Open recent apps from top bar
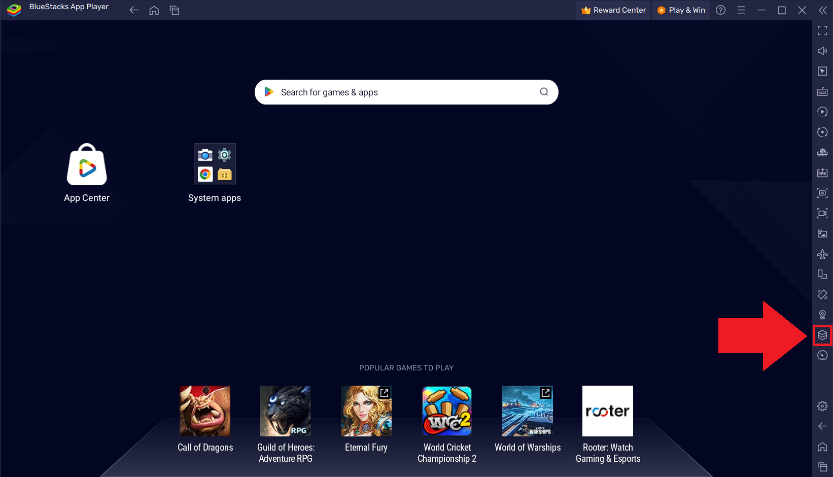This screenshot has width=833, height=477. click(x=175, y=10)
